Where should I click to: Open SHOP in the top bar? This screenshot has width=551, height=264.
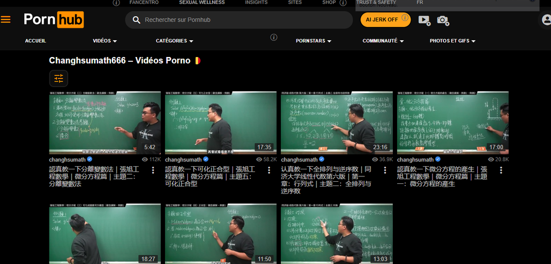pyautogui.click(x=329, y=3)
